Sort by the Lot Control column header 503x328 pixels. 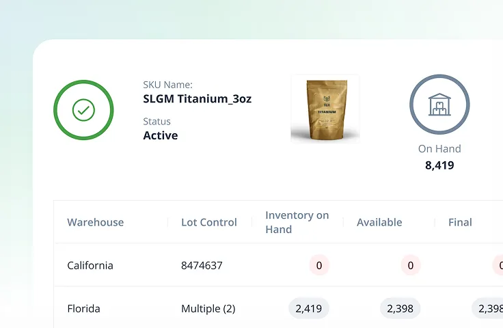(x=209, y=222)
